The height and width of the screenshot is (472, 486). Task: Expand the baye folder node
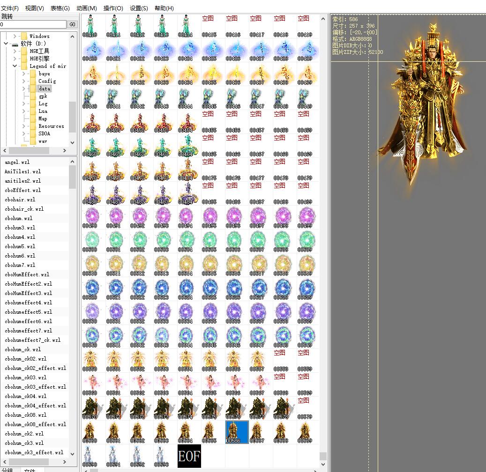pos(24,74)
